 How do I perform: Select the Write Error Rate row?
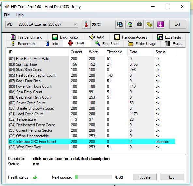(x=92, y=147)
